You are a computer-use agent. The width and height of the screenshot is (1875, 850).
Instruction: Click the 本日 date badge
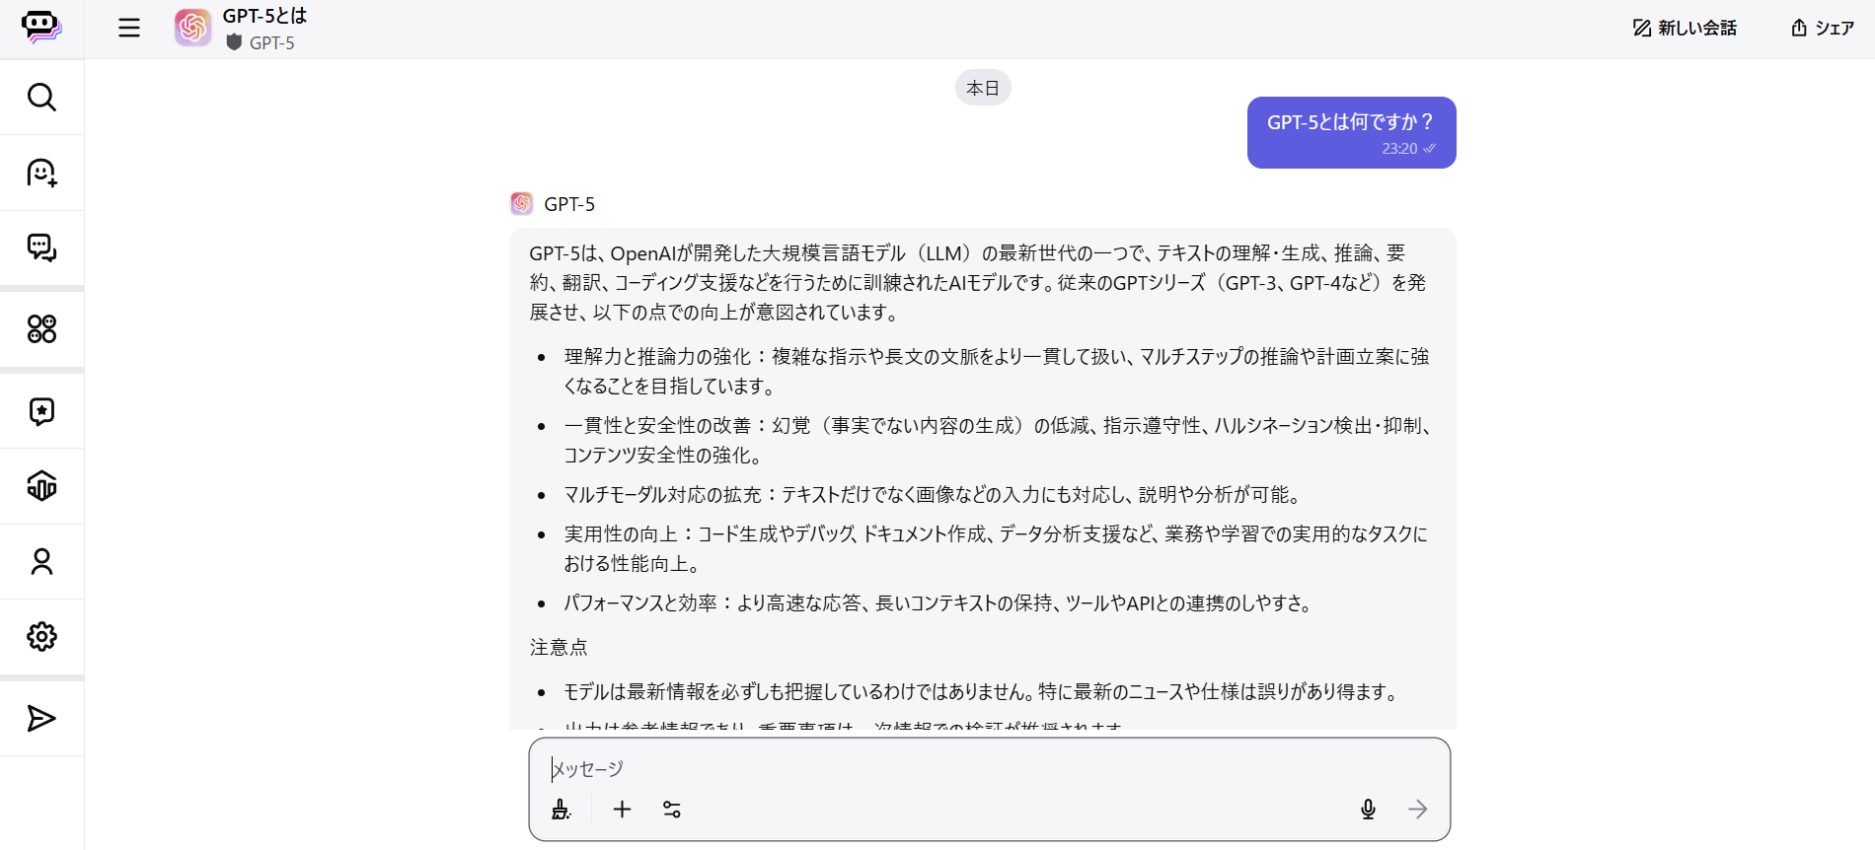coord(983,88)
